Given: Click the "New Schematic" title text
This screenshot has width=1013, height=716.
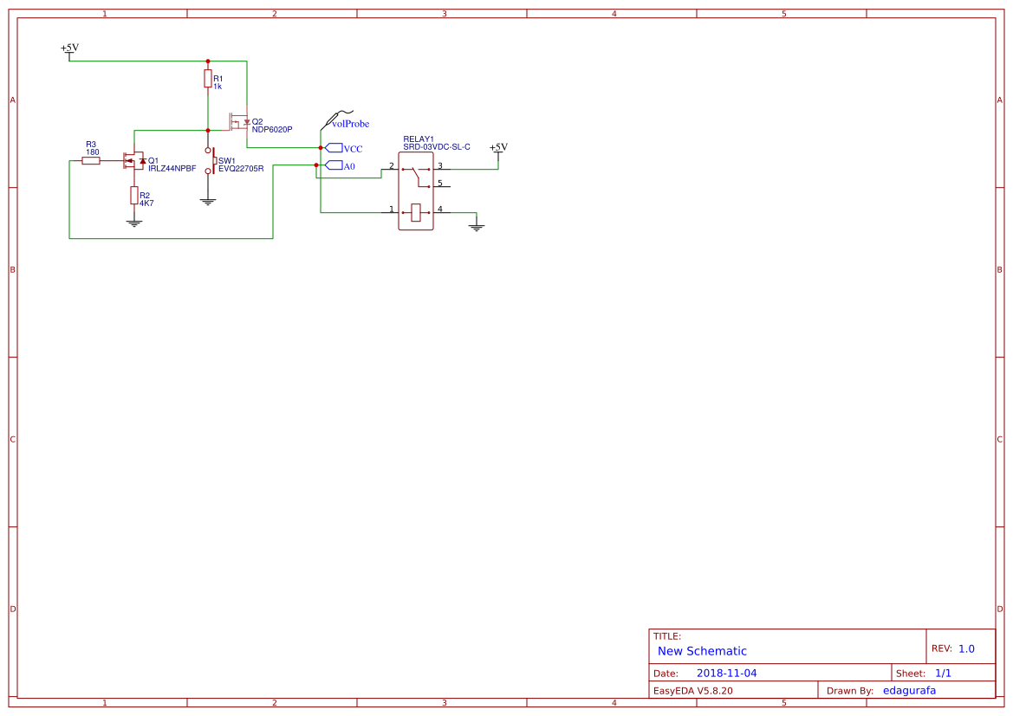Looking at the screenshot, I should point(702,651).
